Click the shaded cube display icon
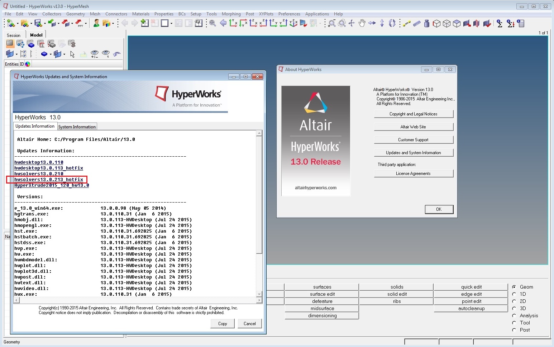This screenshot has height=347, width=554. pos(457,24)
